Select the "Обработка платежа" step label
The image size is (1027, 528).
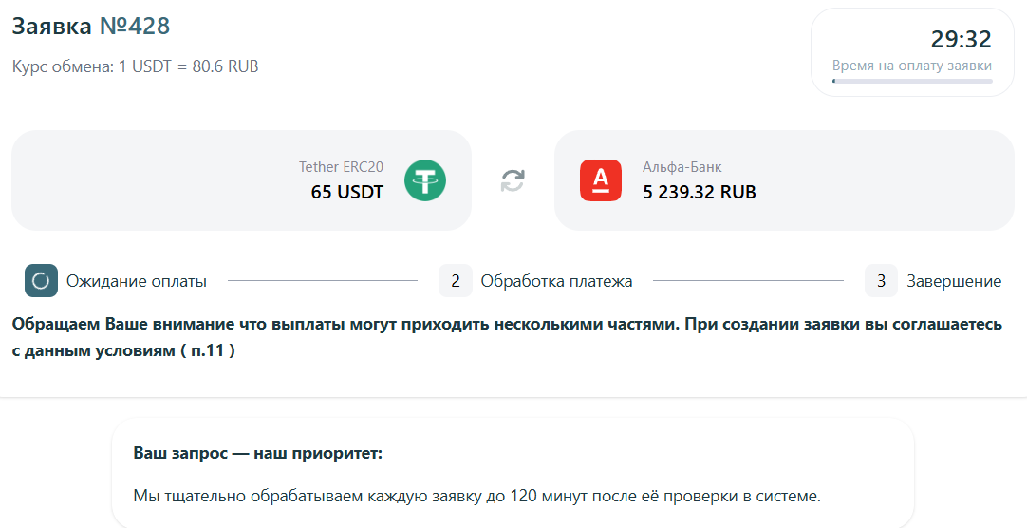click(556, 281)
